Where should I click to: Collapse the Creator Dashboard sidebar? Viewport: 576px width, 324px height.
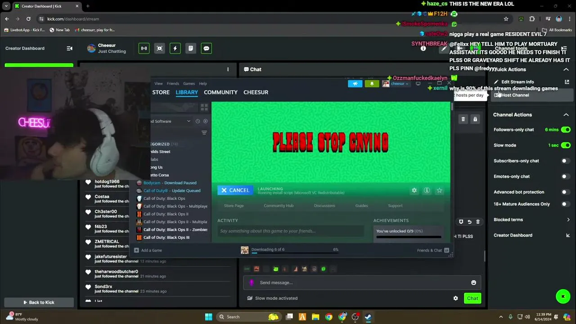(x=69, y=48)
